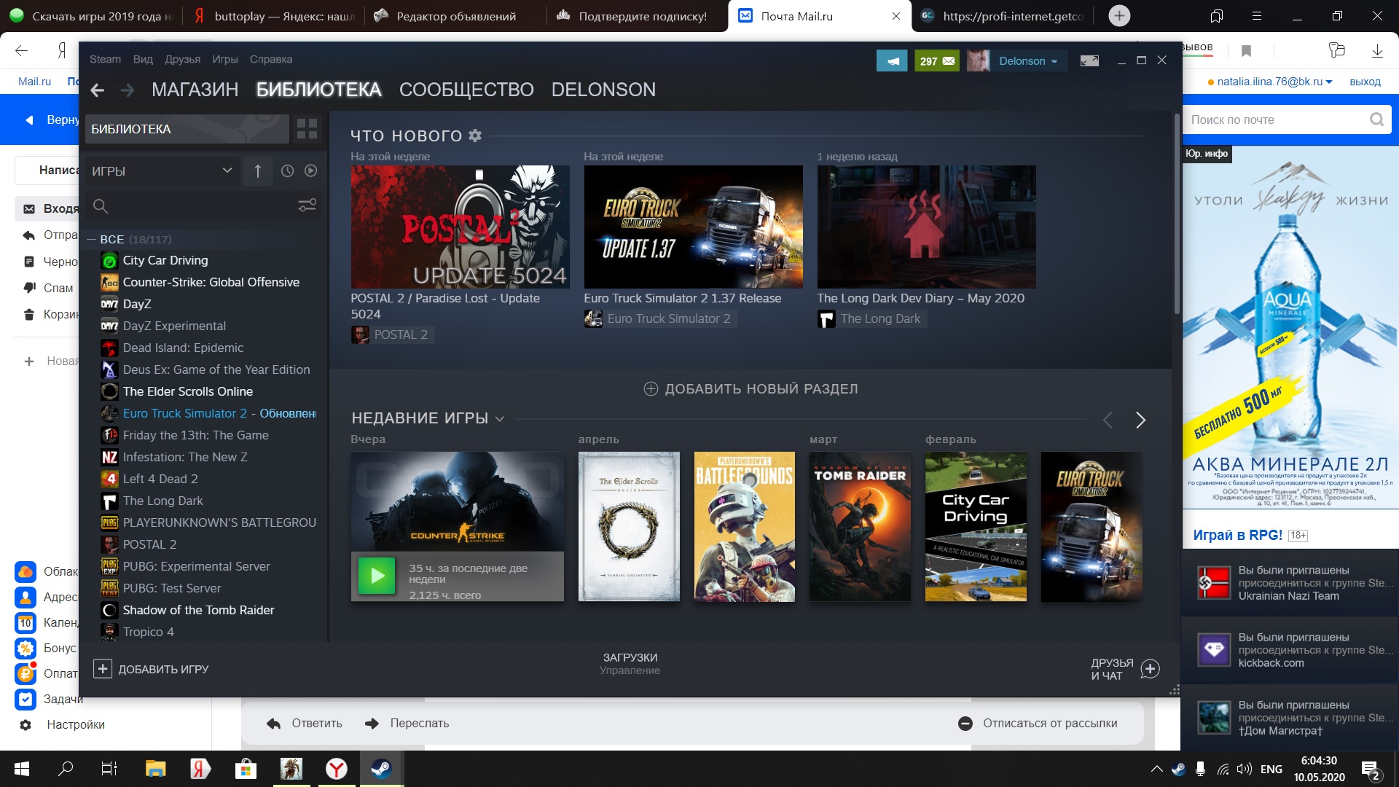This screenshot has height=787, width=1399.
Task: Collapse the ВСЕ games group
Action: click(92, 239)
